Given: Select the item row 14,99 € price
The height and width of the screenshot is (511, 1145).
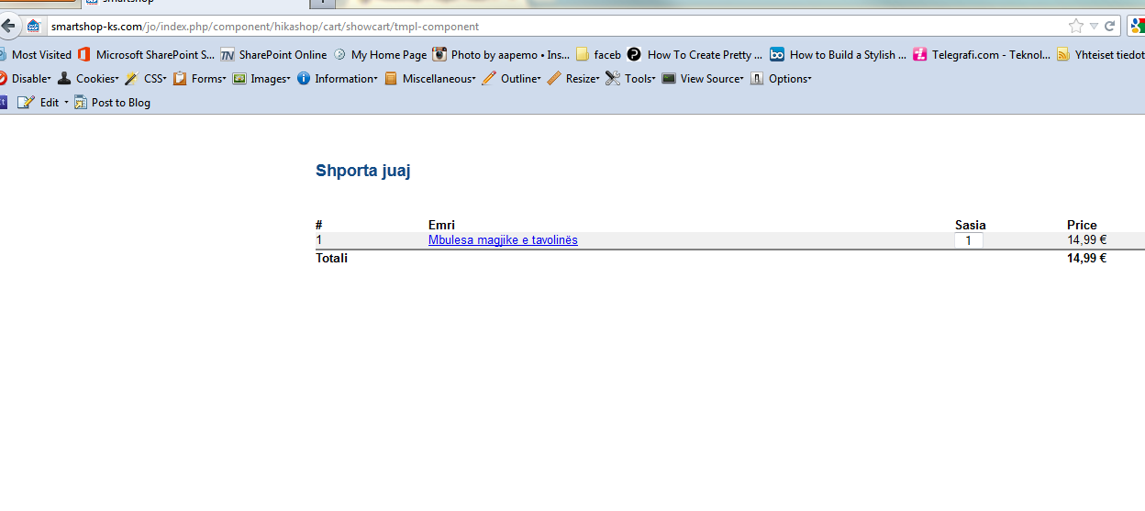Looking at the screenshot, I should (1087, 240).
